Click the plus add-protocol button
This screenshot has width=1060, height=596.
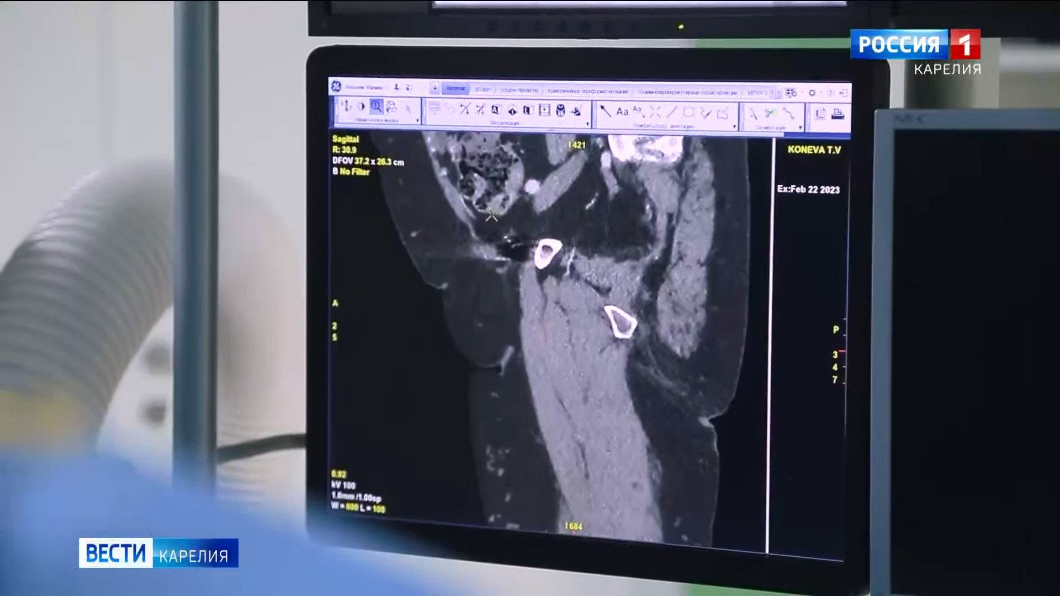pos(435,88)
